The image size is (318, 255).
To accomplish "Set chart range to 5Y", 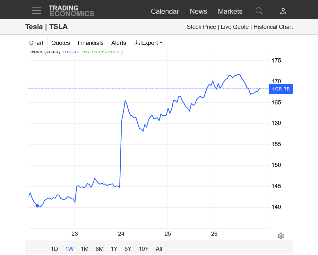I will click(128, 249).
